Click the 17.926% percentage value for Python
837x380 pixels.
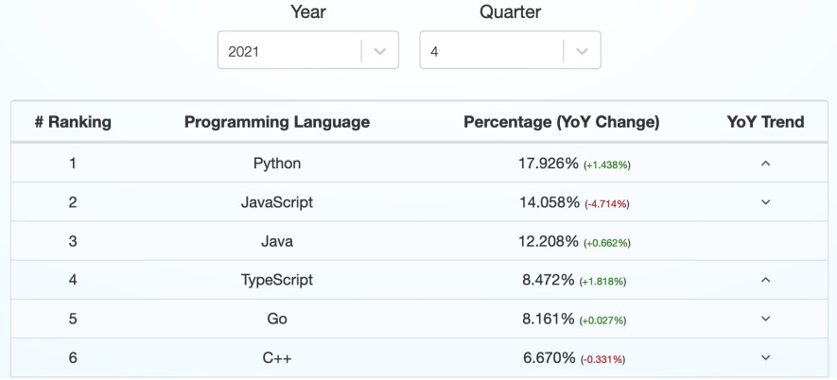pos(548,164)
